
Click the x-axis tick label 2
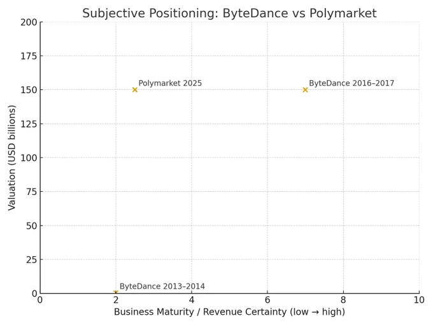[x=116, y=300]
